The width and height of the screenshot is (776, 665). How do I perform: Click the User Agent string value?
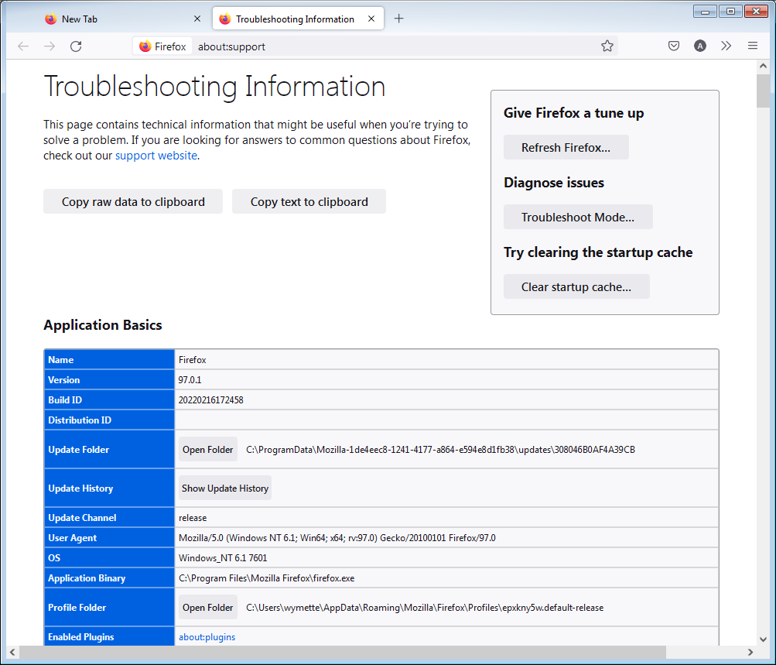coord(337,538)
